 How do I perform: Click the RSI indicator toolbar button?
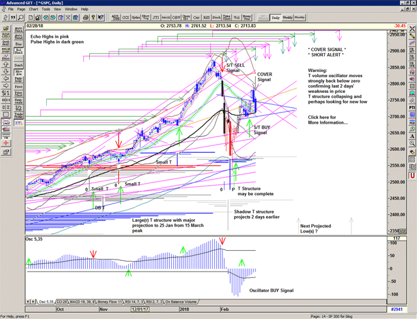pos(207,18)
